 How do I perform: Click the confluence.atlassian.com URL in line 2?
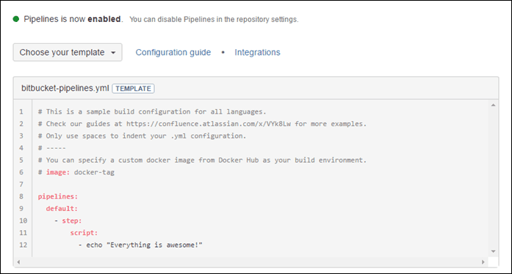[x=209, y=124]
